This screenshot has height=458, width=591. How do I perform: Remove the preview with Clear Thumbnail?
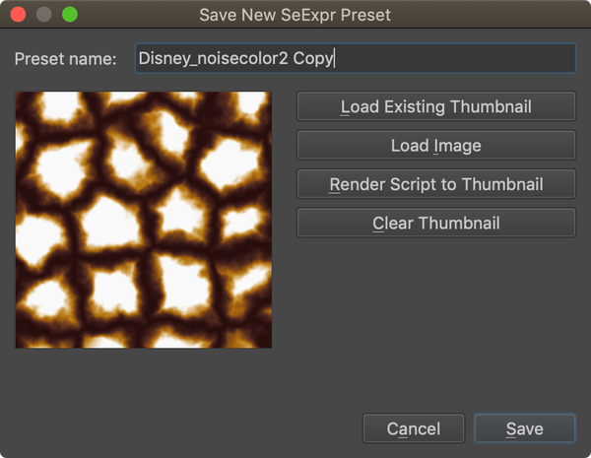tap(435, 223)
